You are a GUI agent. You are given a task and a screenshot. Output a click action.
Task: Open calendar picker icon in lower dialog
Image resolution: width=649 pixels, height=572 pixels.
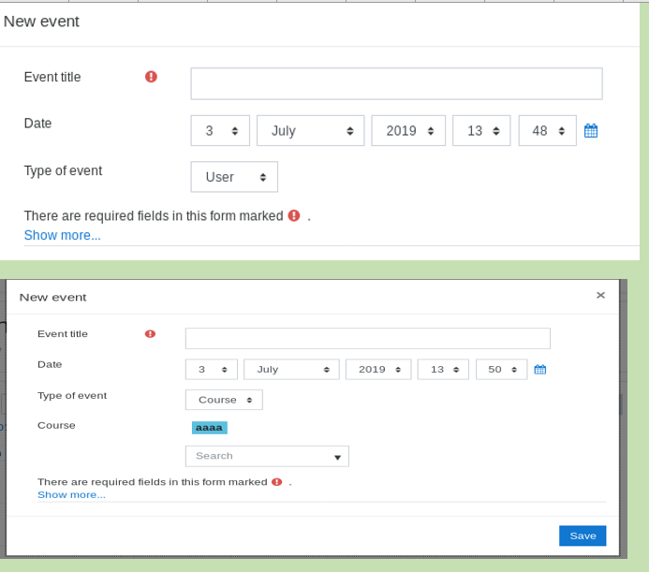pyautogui.click(x=539, y=369)
